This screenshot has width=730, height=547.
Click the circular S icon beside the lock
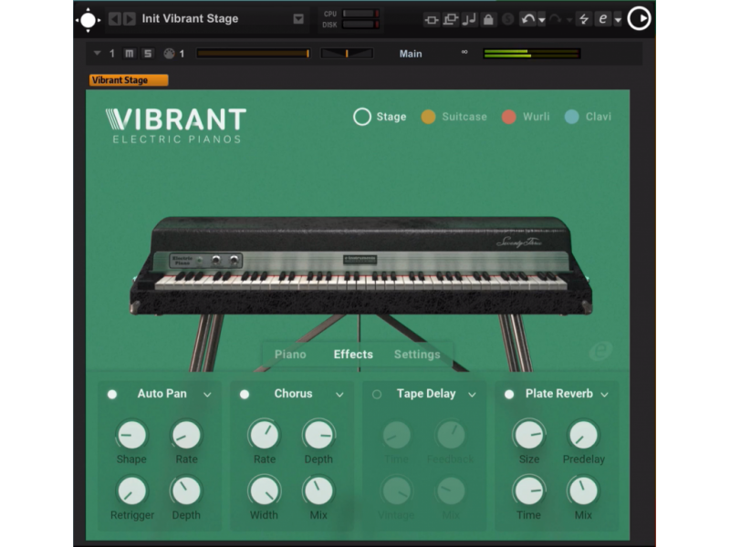coord(508,19)
